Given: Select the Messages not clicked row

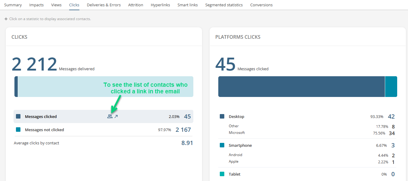Looking at the screenshot, I should pyautogui.click(x=103, y=130).
